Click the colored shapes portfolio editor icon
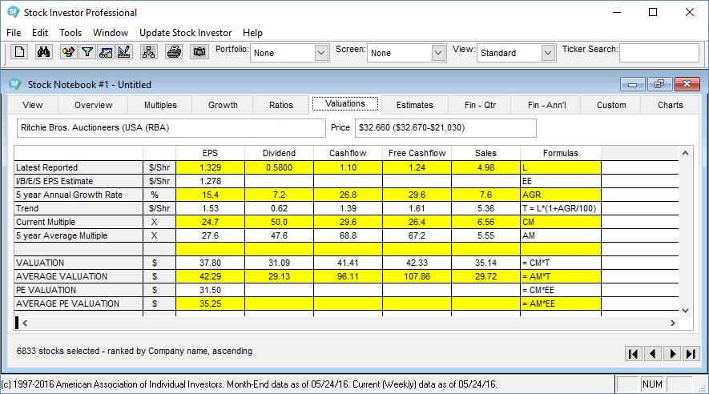This screenshot has height=394, width=709. pyautogui.click(x=68, y=52)
